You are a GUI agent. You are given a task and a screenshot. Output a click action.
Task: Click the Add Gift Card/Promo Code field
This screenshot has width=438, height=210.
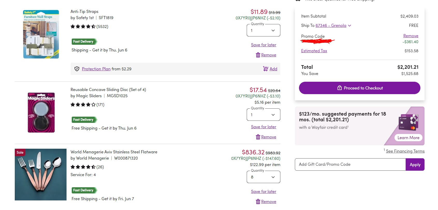350,164
